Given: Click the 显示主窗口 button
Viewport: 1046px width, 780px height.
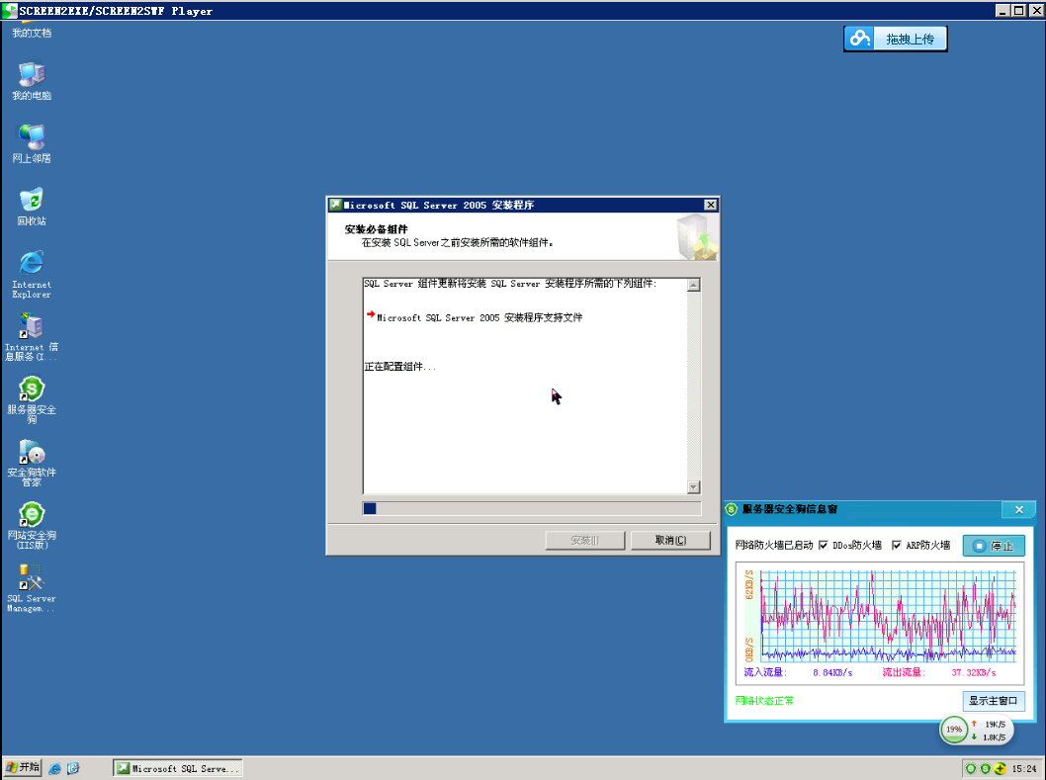Looking at the screenshot, I should [x=994, y=701].
